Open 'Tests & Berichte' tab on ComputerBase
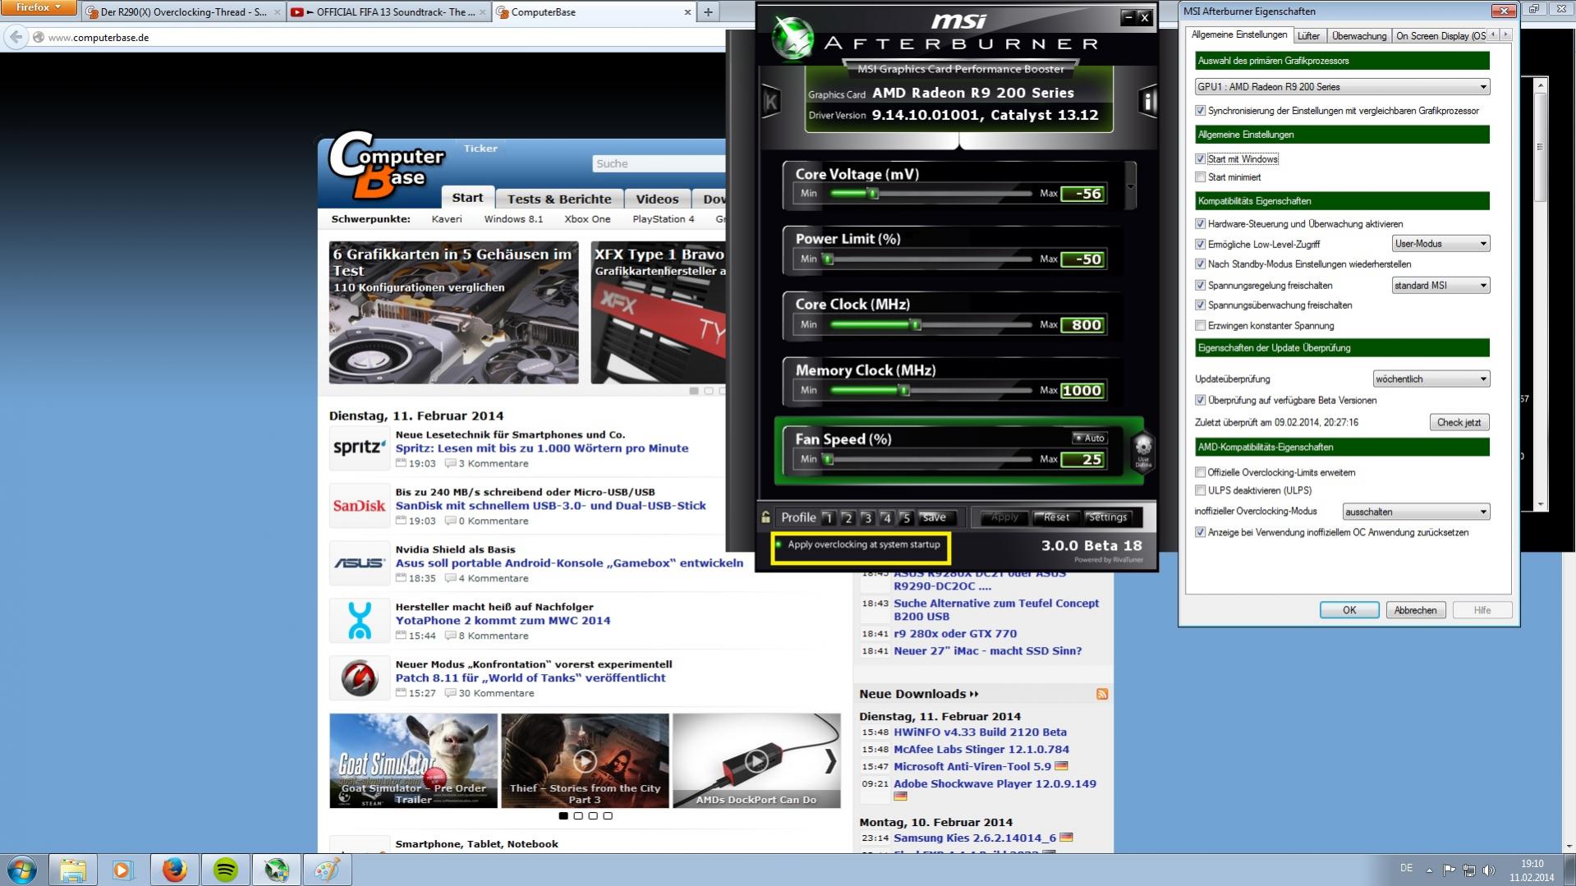 click(559, 199)
